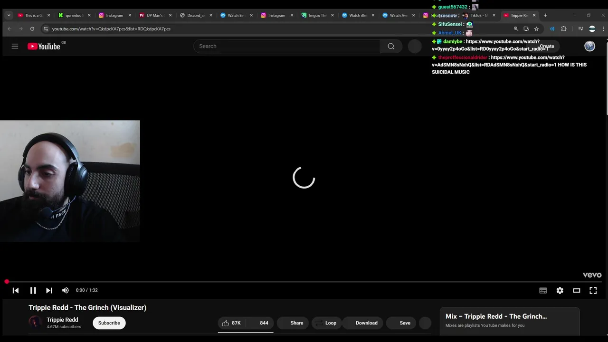Save the video to a playlist

click(x=401, y=323)
